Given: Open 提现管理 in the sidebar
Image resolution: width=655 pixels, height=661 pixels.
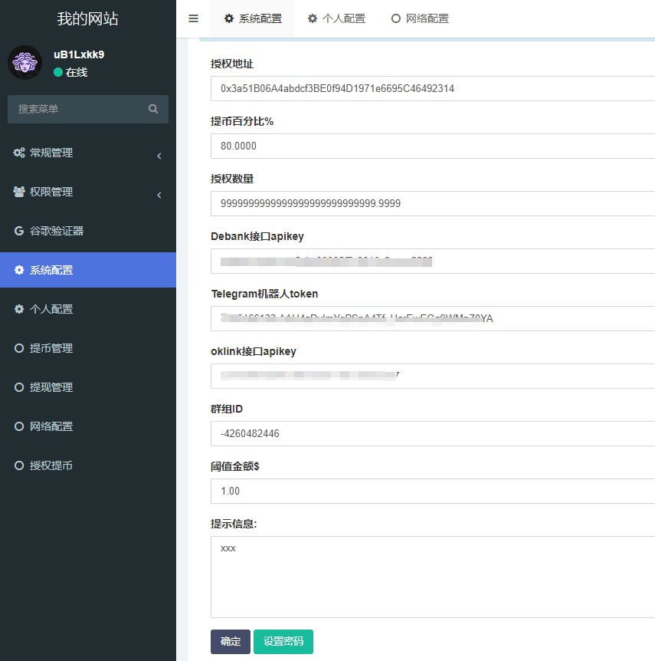Looking at the screenshot, I should pos(51,387).
